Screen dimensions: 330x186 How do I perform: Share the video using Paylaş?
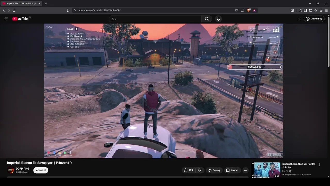coord(214,170)
